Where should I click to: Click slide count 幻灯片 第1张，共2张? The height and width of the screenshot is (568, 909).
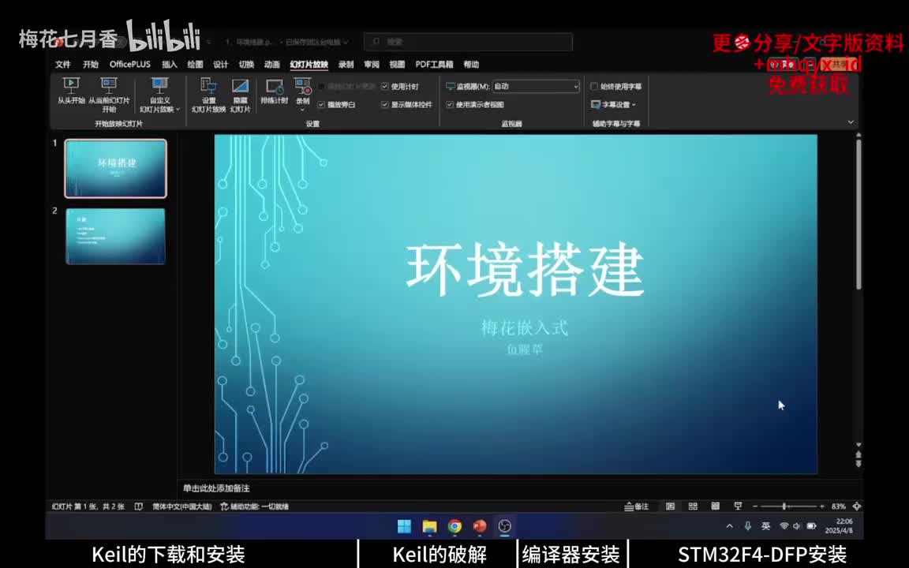[x=88, y=506]
